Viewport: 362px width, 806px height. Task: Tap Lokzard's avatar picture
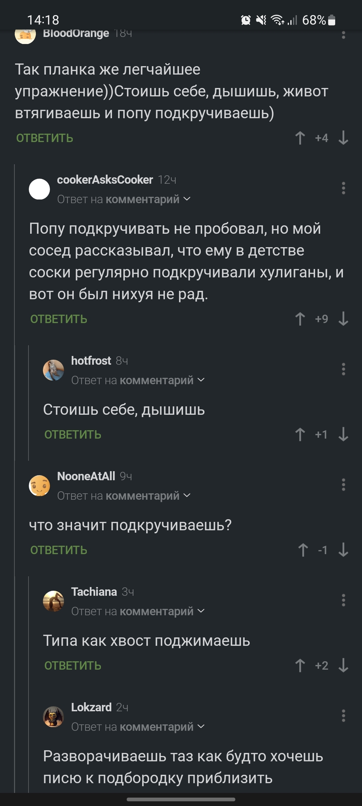[x=53, y=717]
